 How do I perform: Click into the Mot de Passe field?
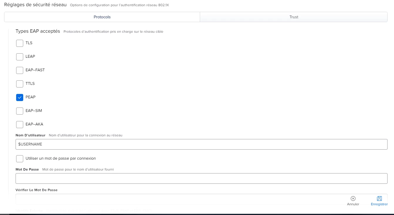[202, 178]
